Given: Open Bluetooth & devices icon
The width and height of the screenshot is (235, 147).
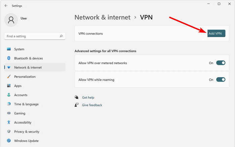Looking at the screenshot, I should [9, 58].
